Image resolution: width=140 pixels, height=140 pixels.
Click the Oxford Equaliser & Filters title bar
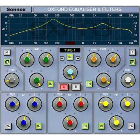click(86, 9)
